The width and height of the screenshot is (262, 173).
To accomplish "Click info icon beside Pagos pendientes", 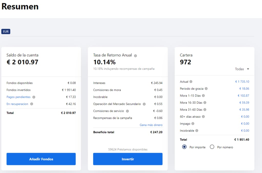I will coord(34,97).
